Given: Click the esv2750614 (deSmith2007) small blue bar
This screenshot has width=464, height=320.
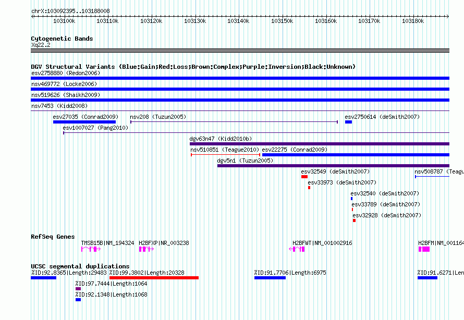Looking at the screenshot, I should click(x=349, y=122).
